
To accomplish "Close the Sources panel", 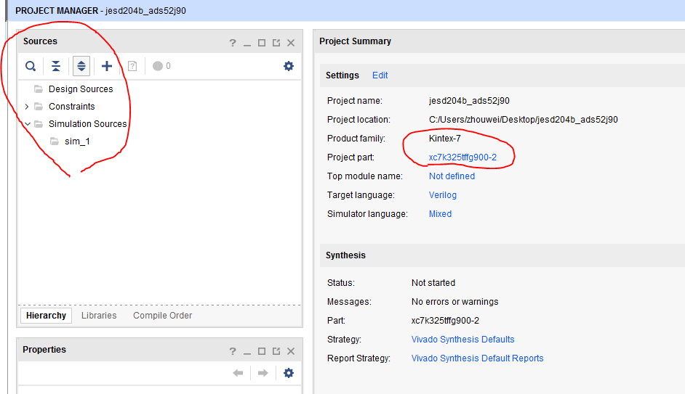I will pos(291,43).
